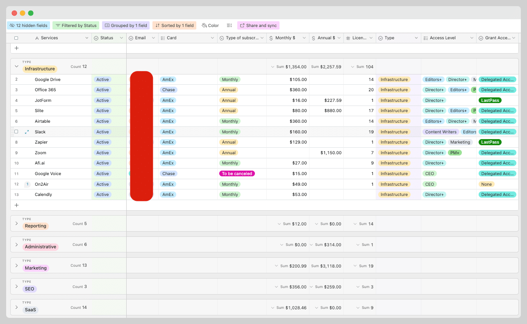Click the To be canceled tag
Viewport: 527px width, 324px height.
(x=237, y=173)
